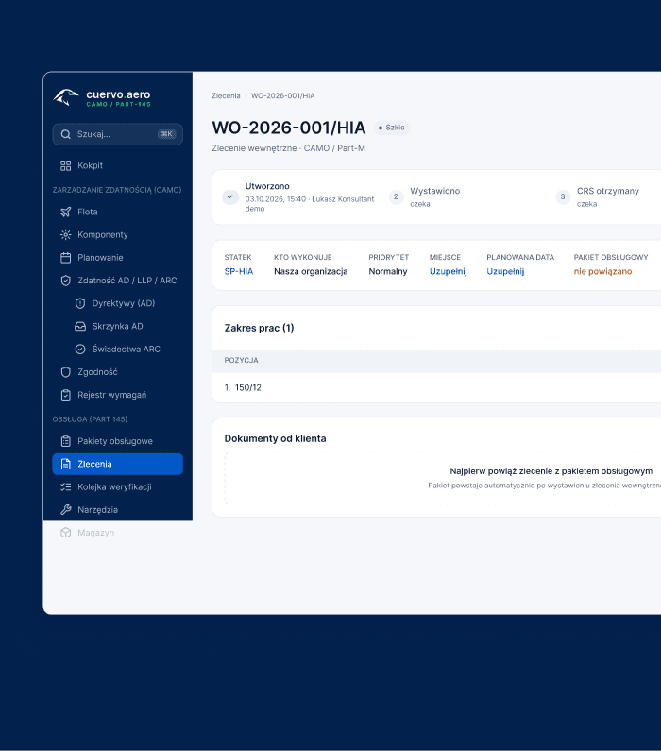Viewport: 661px width, 751px height.
Task: Click the Dokumenty od klienta heading
Action: tap(275, 438)
